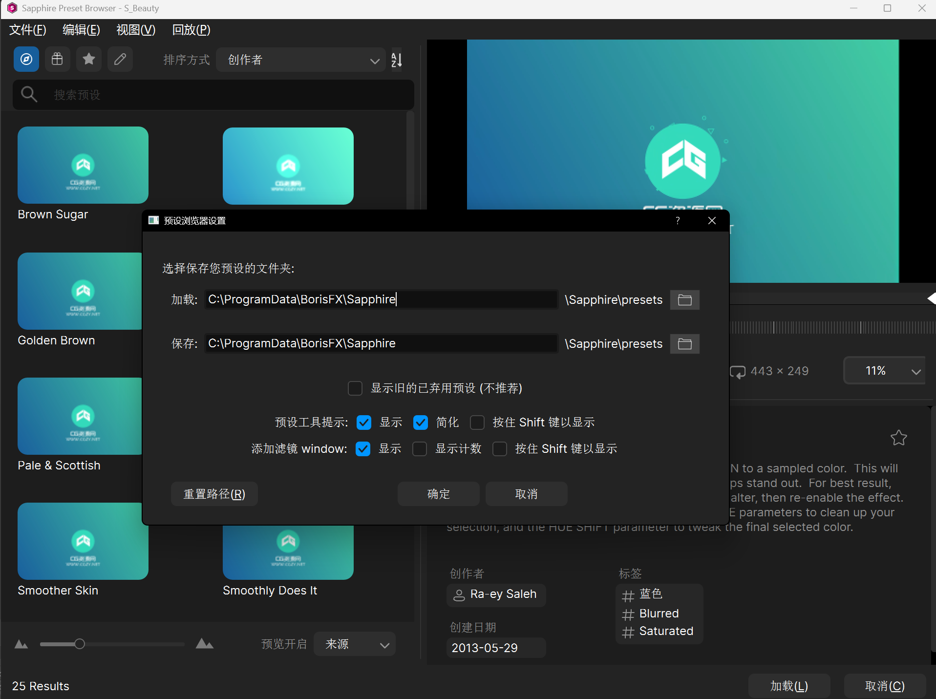Select the compass browse icon
This screenshot has height=699, width=936.
click(x=26, y=59)
